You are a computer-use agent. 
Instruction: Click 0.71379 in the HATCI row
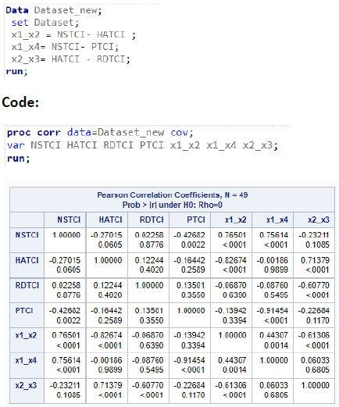tap(315, 260)
